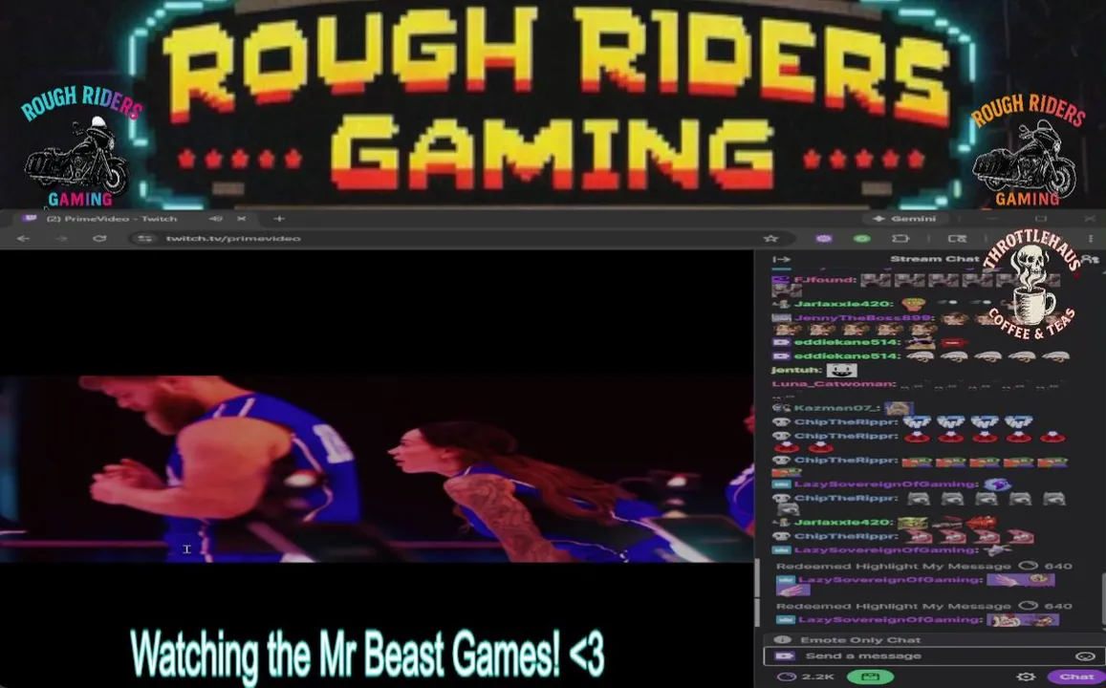Open FJfound's user card in chat
This screenshot has height=688, width=1106.
[824, 280]
